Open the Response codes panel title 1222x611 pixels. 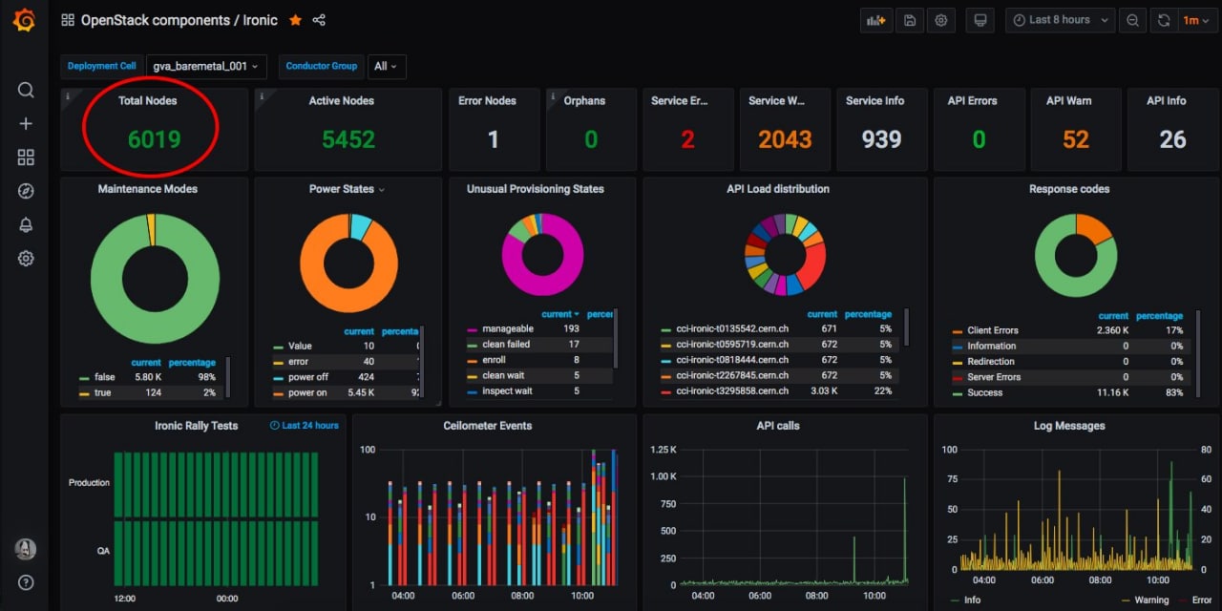(1069, 189)
